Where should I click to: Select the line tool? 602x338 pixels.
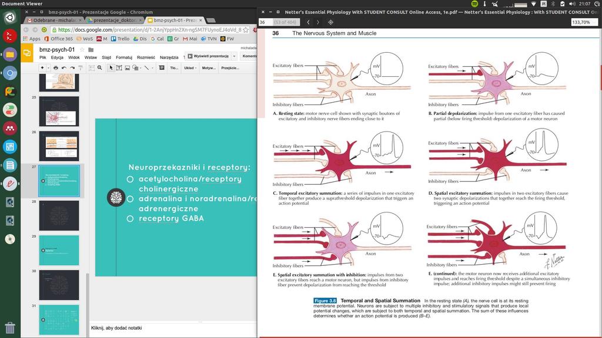[146, 68]
